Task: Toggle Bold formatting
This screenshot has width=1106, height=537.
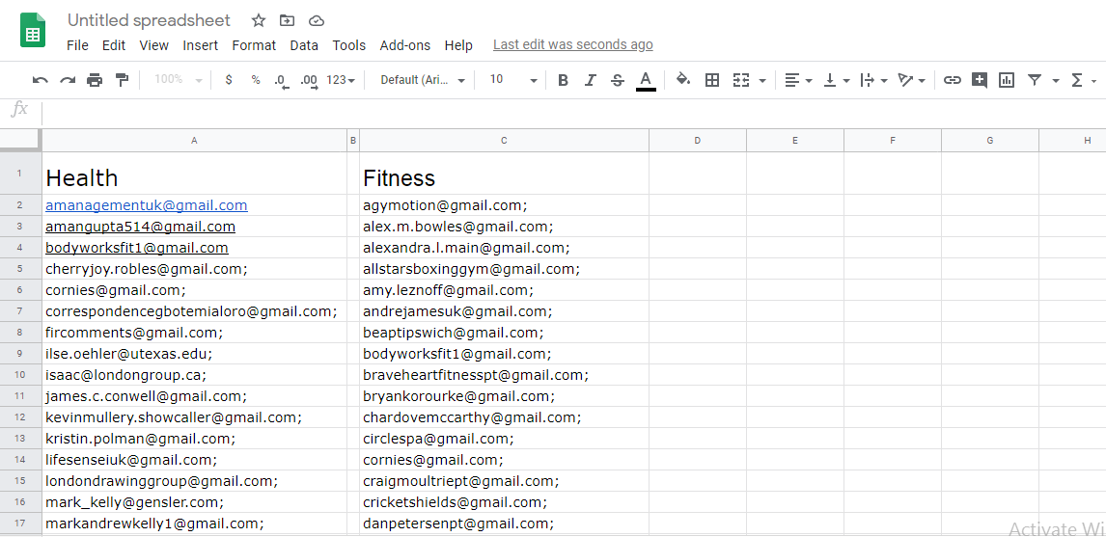Action: click(563, 80)
